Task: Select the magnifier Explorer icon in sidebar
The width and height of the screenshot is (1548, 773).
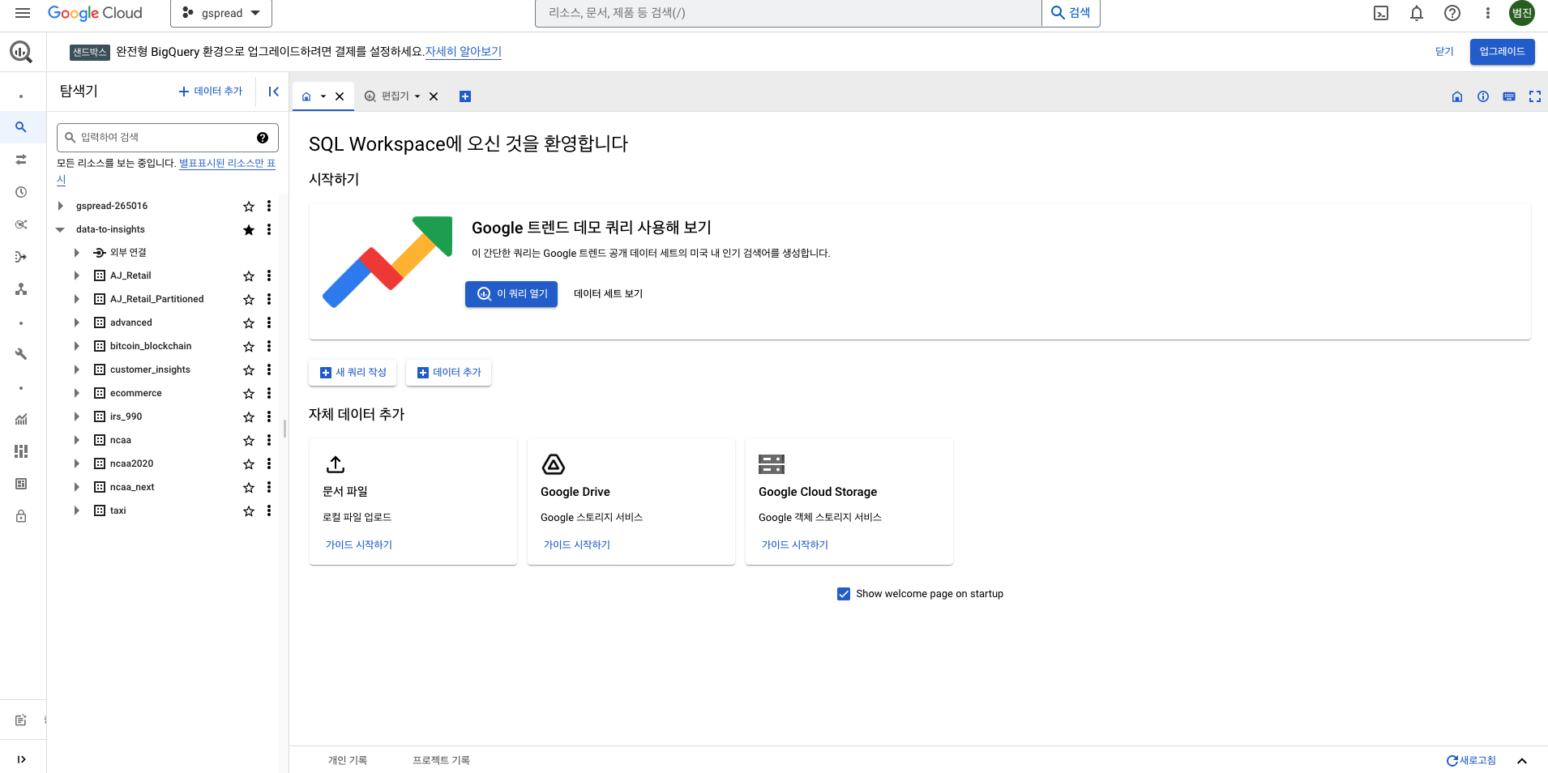Action: (21, 127)
